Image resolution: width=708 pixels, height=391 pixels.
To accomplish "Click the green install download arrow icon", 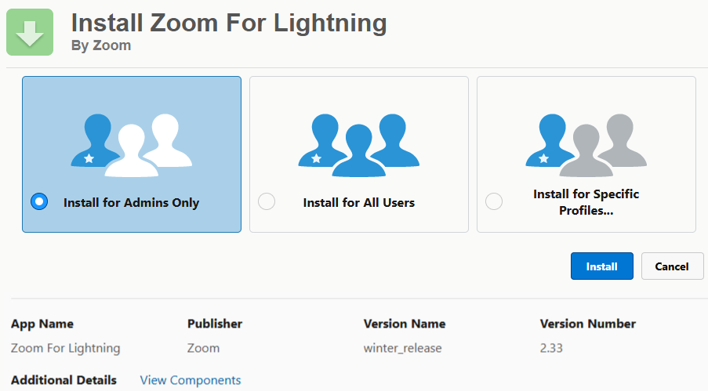I will coord(30,32).
